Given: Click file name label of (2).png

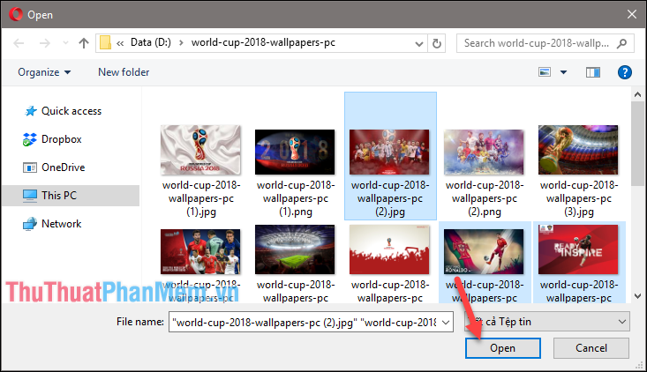Looking at the screenshot, I should pyautogui.click(x=485, y=198).
